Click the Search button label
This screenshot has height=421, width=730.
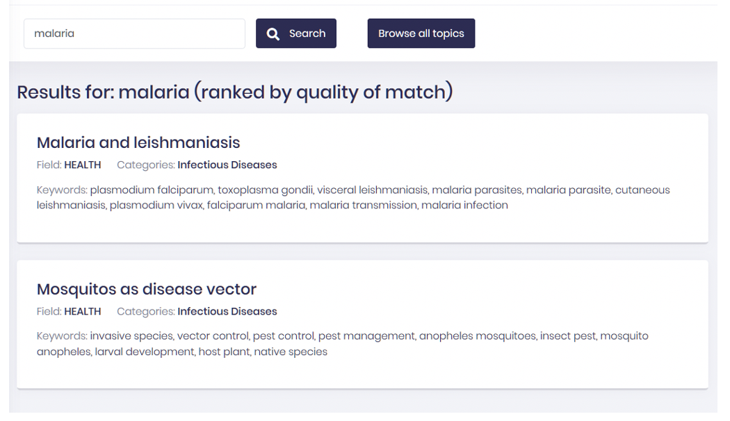(307, 33)
